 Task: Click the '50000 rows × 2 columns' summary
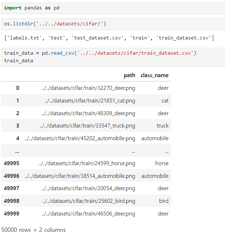tap(33, 230)
